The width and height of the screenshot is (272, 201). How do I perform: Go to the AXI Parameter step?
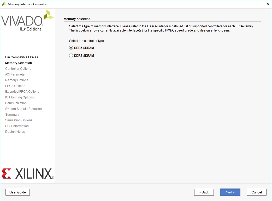click(15, 74)
